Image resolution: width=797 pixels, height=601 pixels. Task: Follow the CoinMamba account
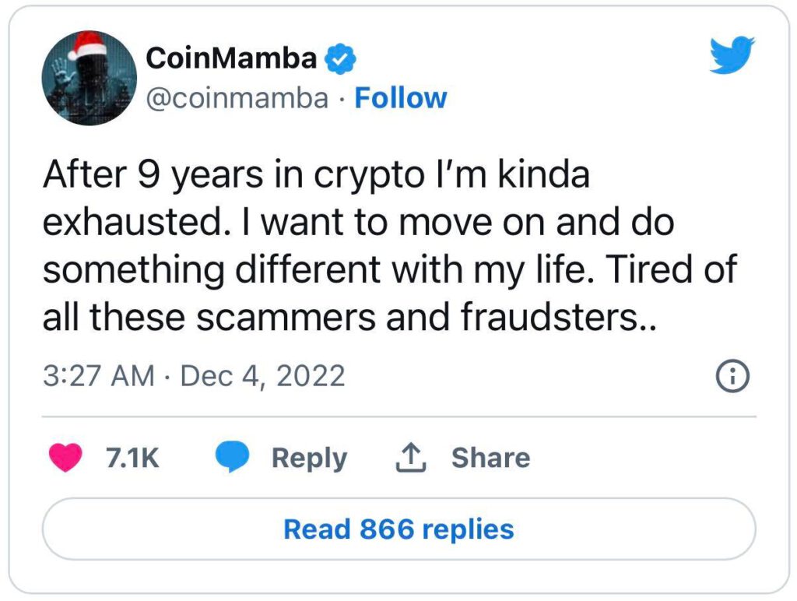click(401, 99)
